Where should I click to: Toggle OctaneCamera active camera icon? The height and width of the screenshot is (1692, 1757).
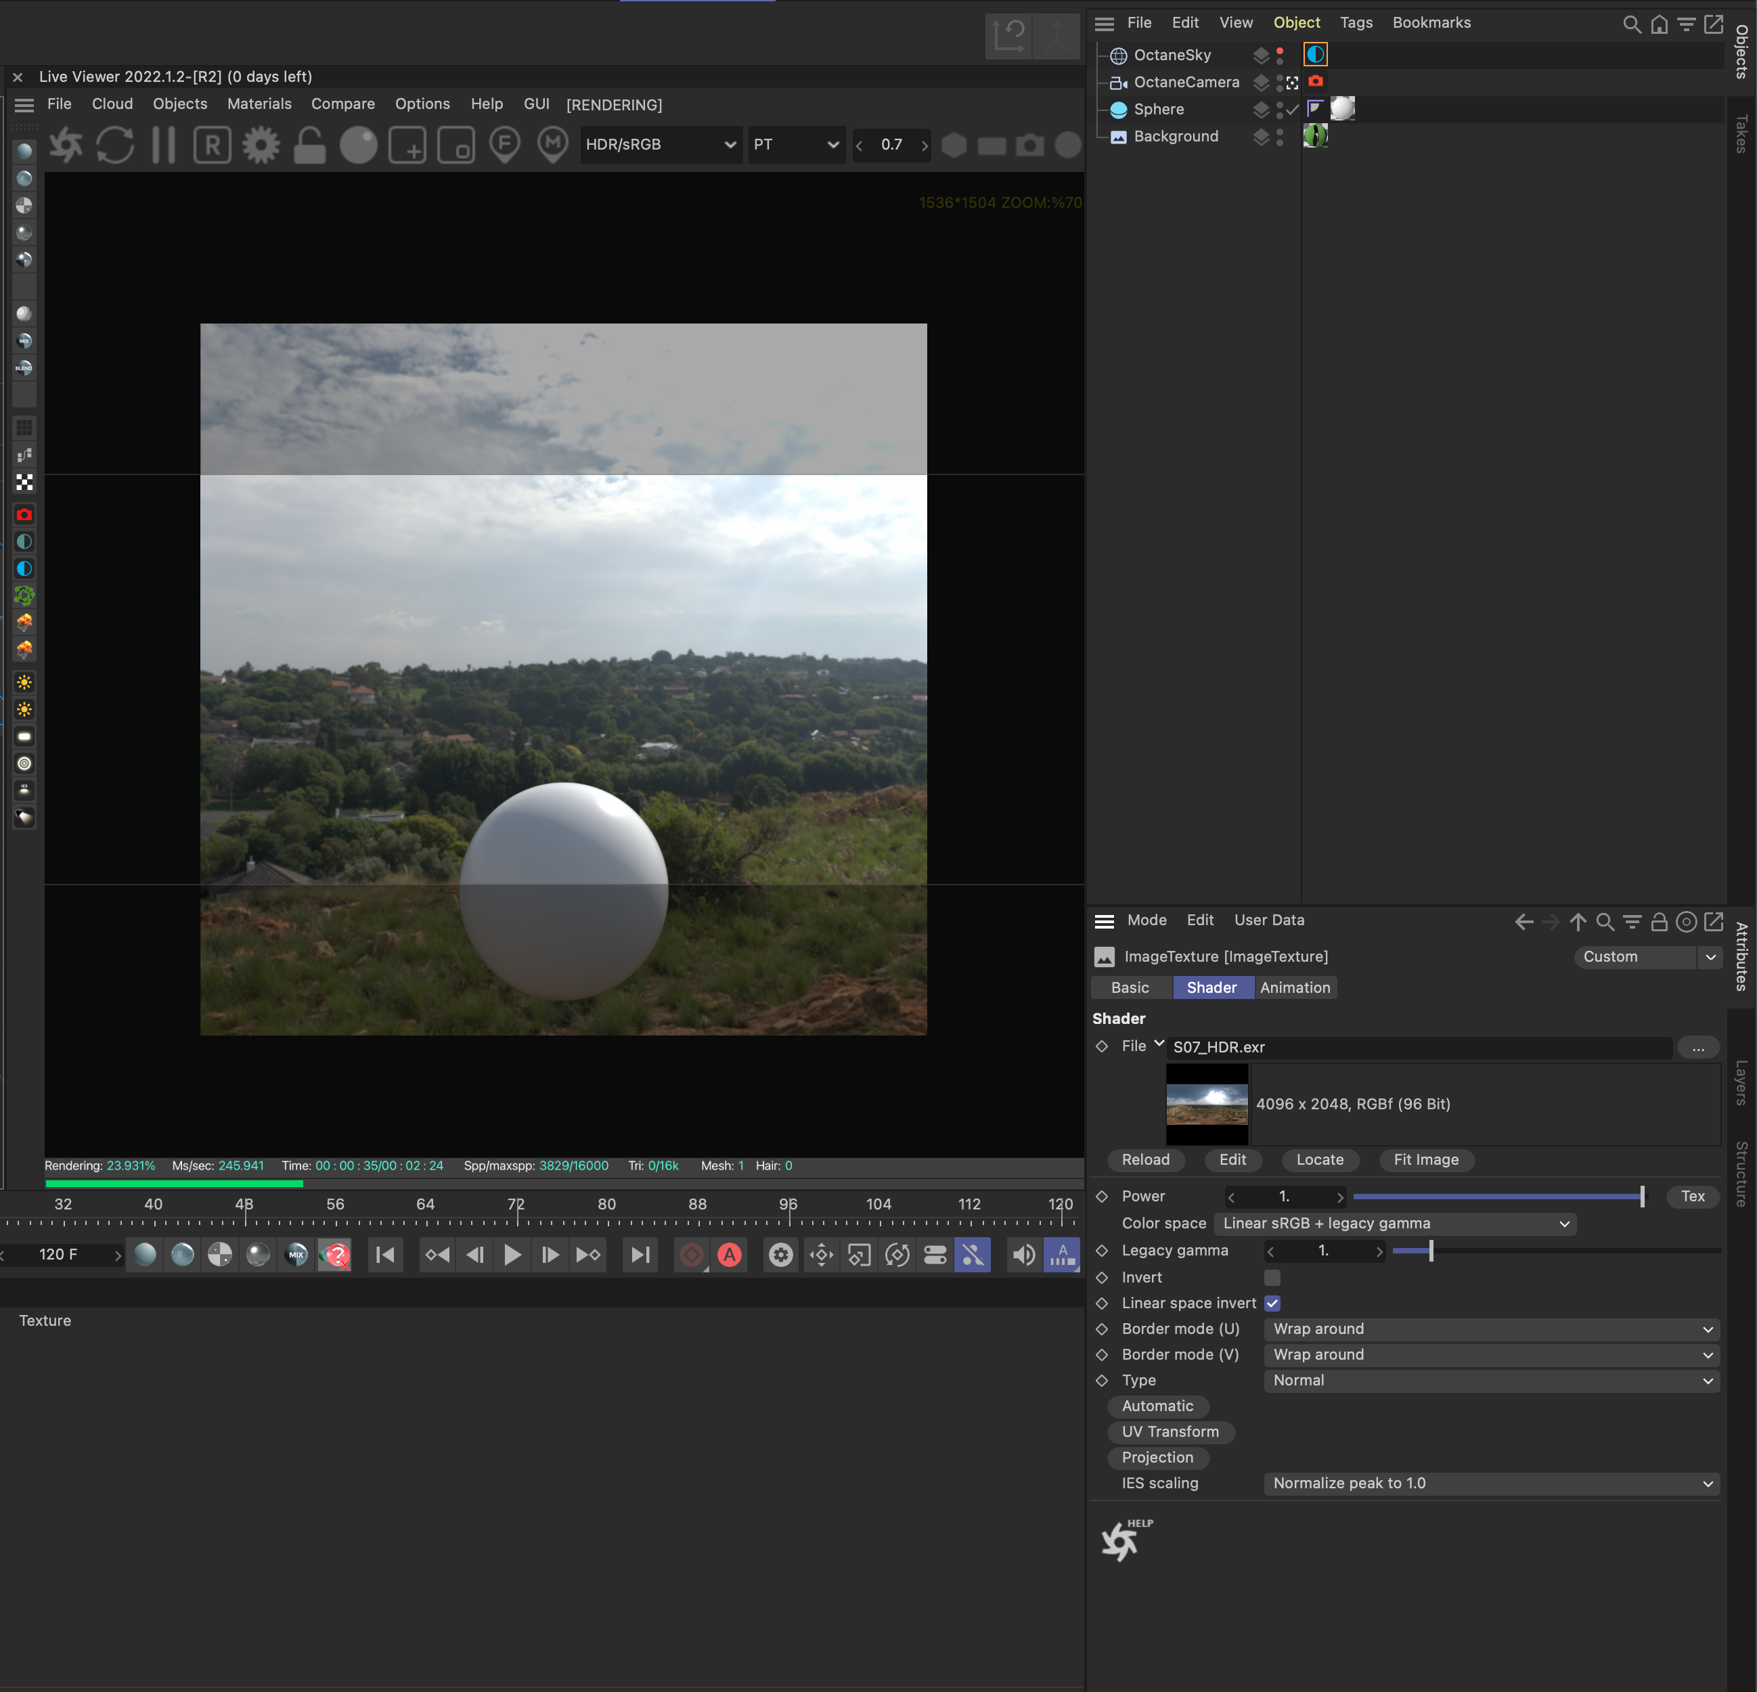[x=1292, y=83]
